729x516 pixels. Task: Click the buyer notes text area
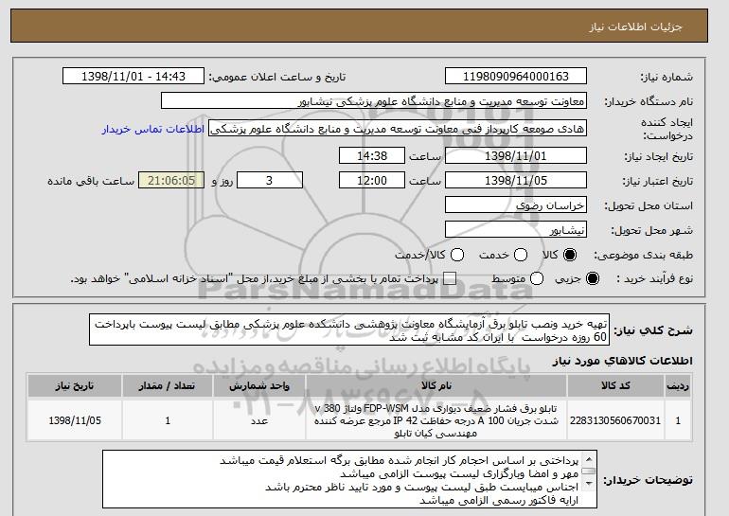coord(349,479)
